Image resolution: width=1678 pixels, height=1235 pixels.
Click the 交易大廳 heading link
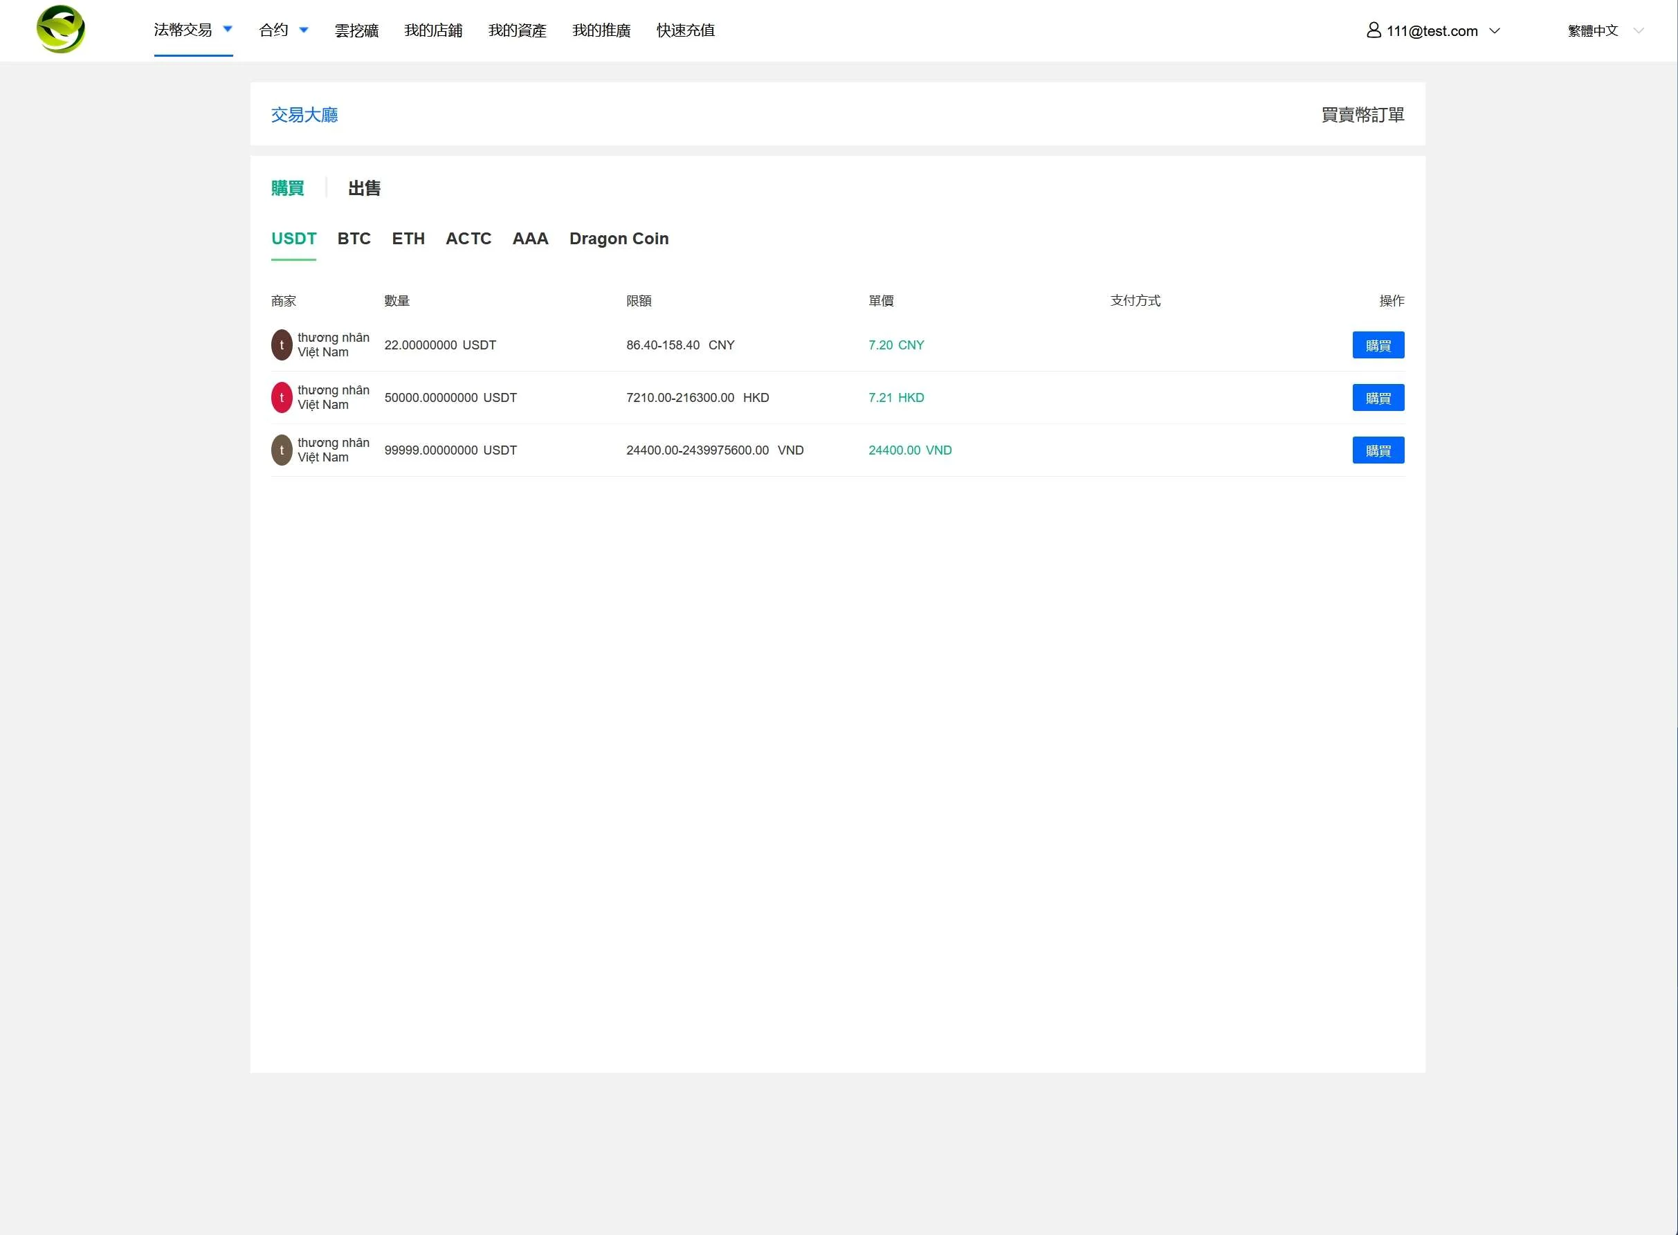(x=304, y=114)
